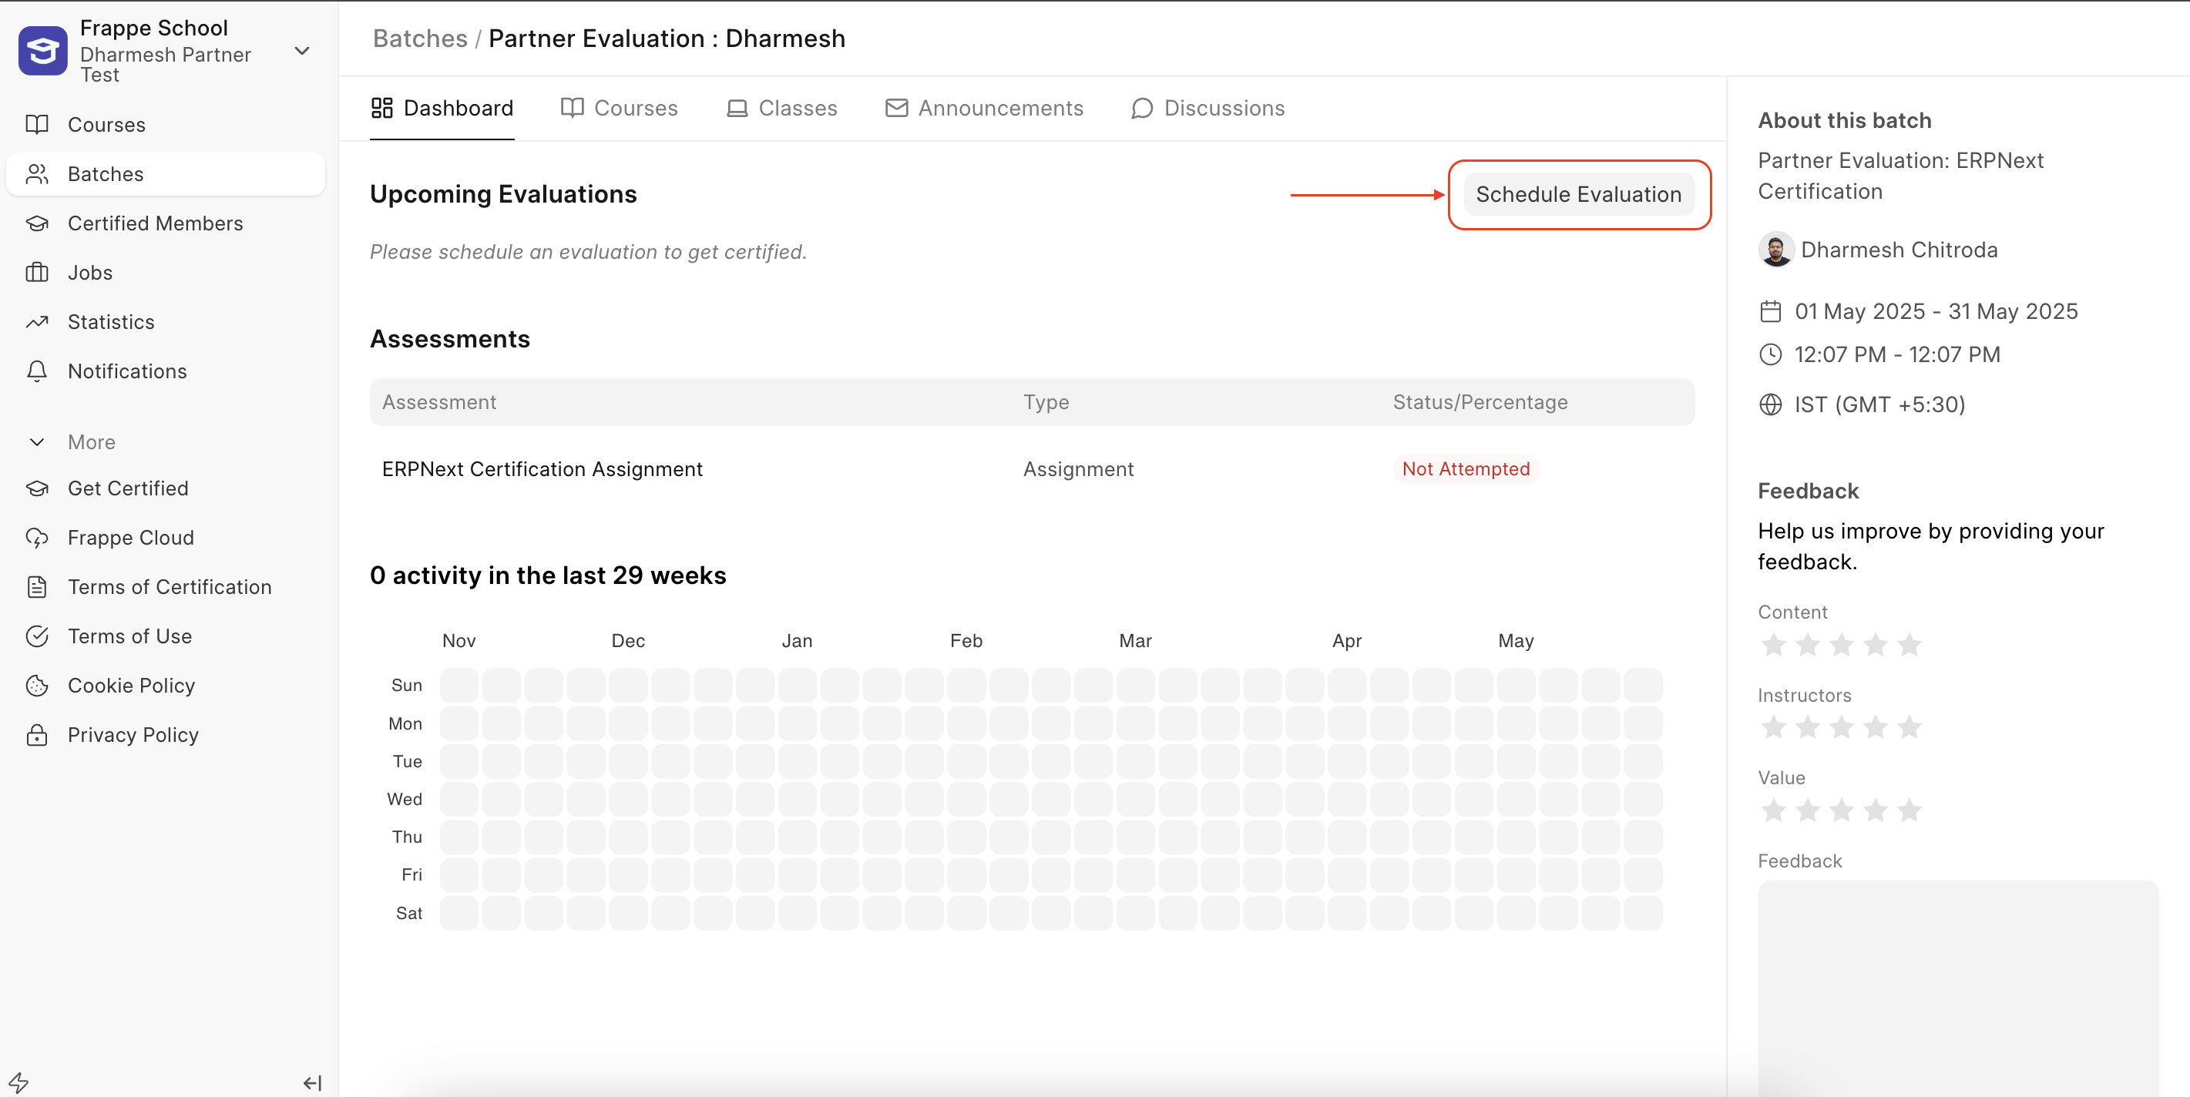Switch to the Courses tab
The width and height of the screenshot is (2190, 1097).
(x=619, y=108)
